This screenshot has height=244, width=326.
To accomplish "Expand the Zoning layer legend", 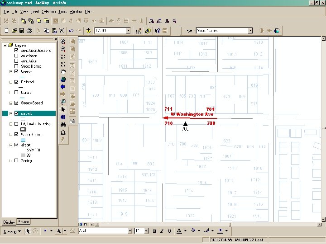I will (11, 161).
